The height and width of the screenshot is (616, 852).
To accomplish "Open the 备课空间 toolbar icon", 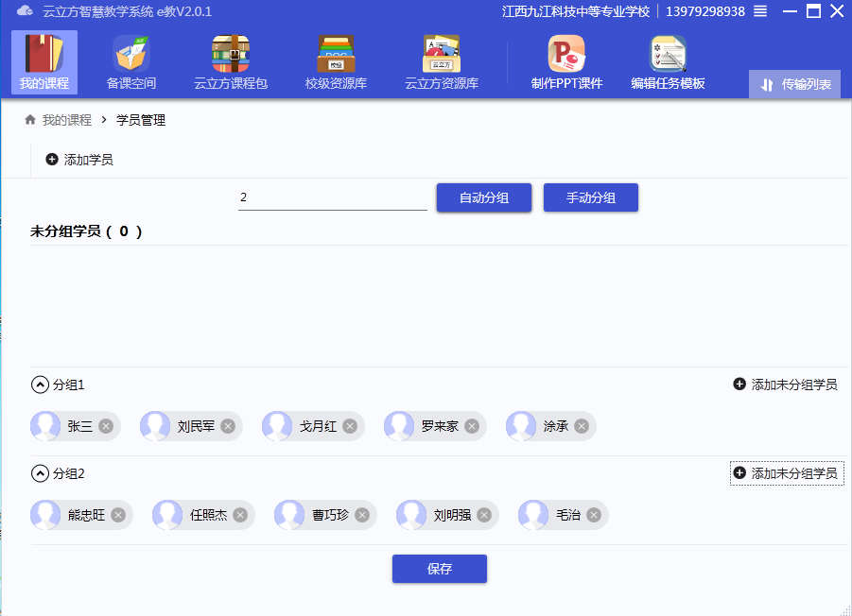I will pyautogui.click(x=131, y=63).
